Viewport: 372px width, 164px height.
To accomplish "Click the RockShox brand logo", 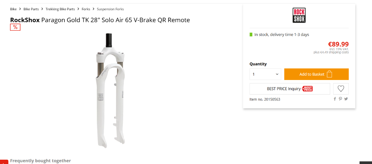I will coord(299,16).
